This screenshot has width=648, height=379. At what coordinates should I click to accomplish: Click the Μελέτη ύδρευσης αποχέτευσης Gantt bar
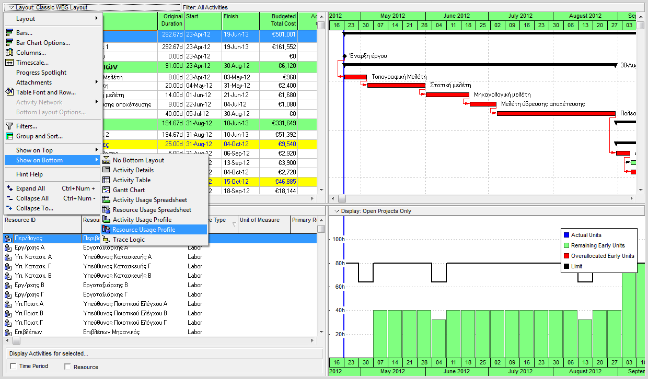(x=483, y=104)
